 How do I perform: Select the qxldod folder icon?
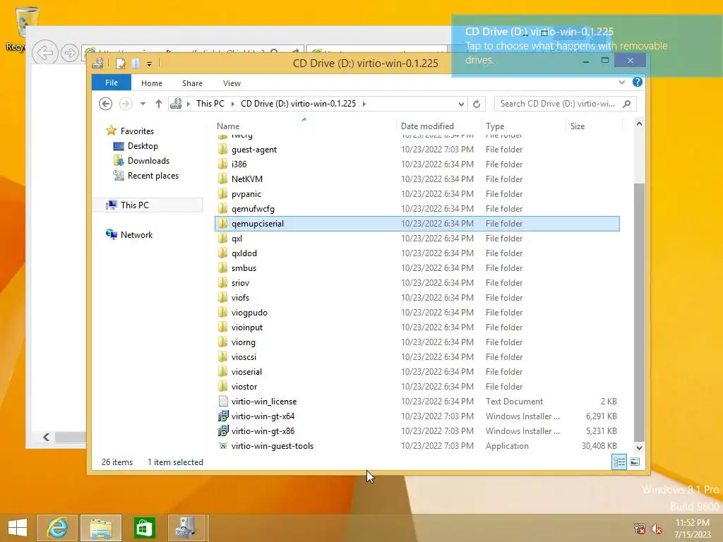coord(222,253)
